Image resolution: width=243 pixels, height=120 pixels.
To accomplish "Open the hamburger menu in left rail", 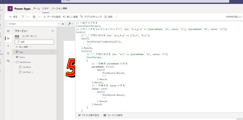I will coord(8,31).
